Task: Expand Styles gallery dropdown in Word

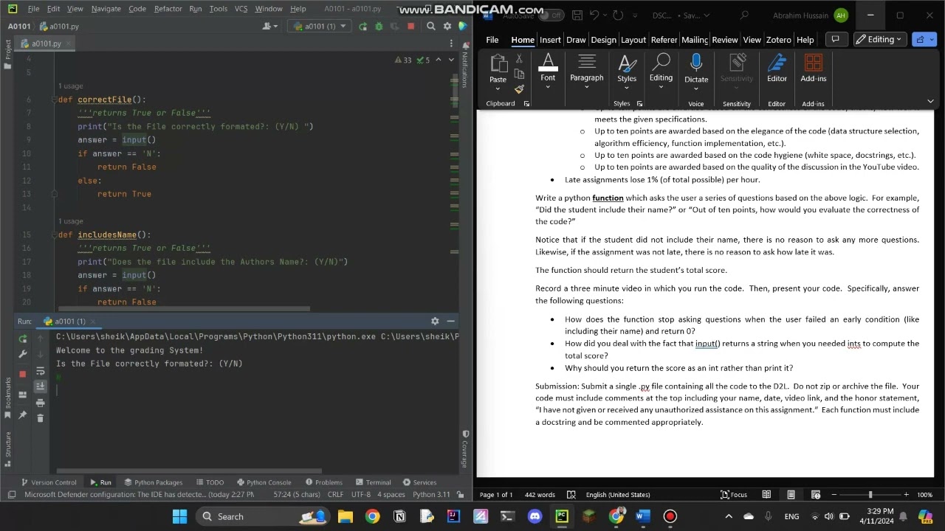Action: (x=627, y=88)
